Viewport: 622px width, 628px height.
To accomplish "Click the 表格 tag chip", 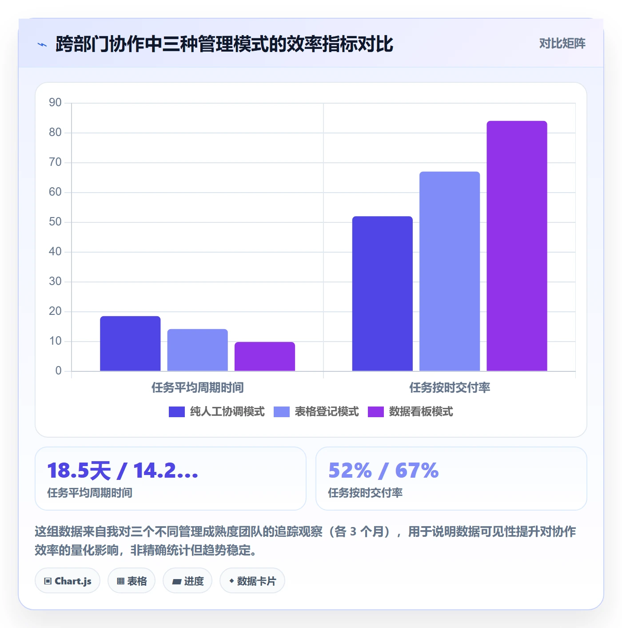I will [x=132, y=581].
